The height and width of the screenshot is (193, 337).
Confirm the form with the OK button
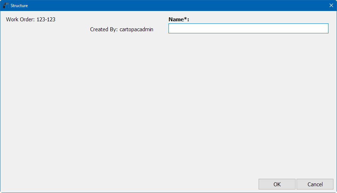(277, 184)
